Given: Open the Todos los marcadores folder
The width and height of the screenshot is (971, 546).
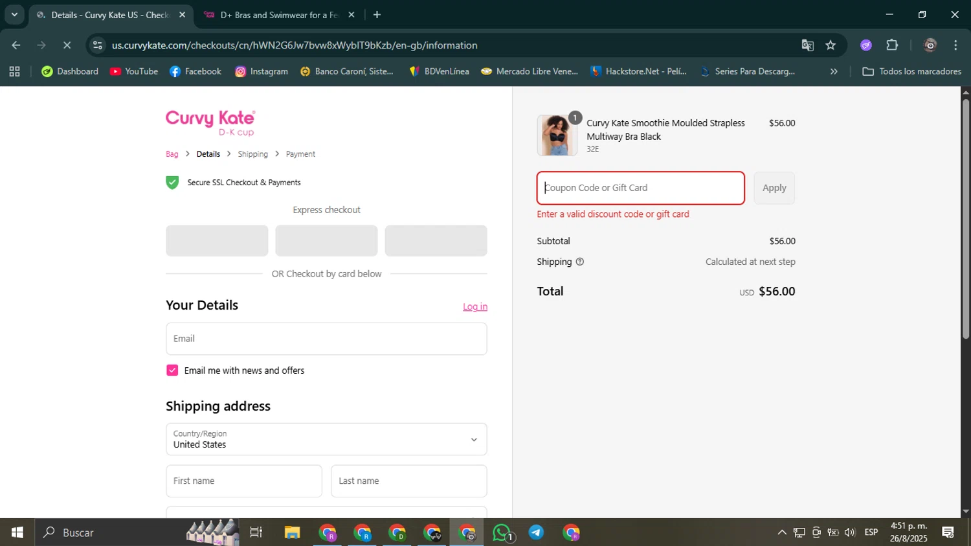Looking at the screenshot, I should click(x=912, y=71).
